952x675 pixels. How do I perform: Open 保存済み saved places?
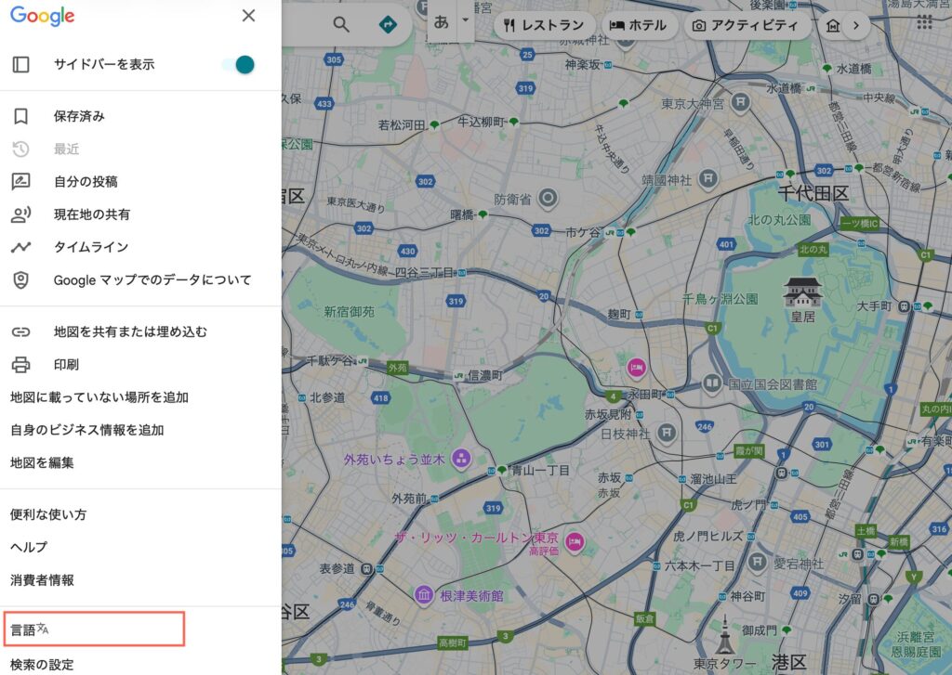(79, 116)
